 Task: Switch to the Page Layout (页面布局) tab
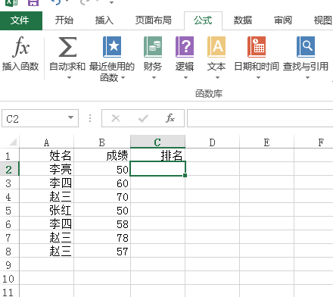click(x=154, y=20)
